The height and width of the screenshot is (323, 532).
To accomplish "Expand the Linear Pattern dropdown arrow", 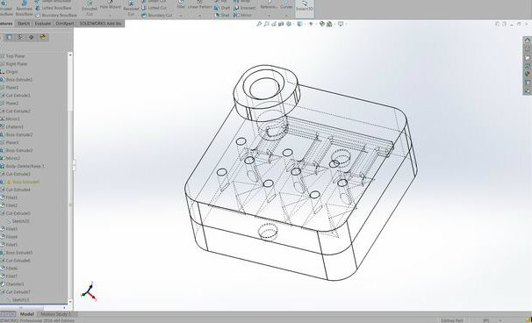I will [200, 16].
